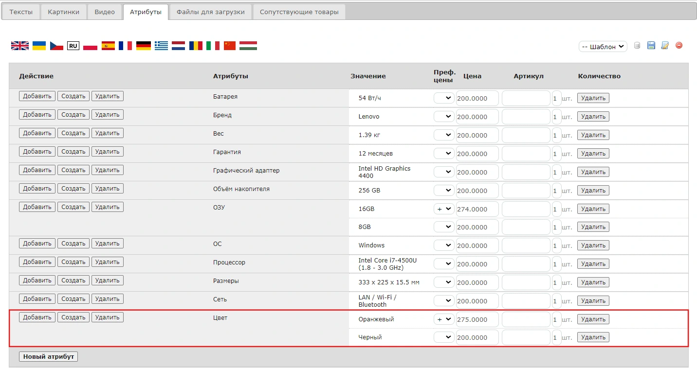
Task: Click the blue floppy disk save icon
Action: pyautogui.click(x=651, y=46)
